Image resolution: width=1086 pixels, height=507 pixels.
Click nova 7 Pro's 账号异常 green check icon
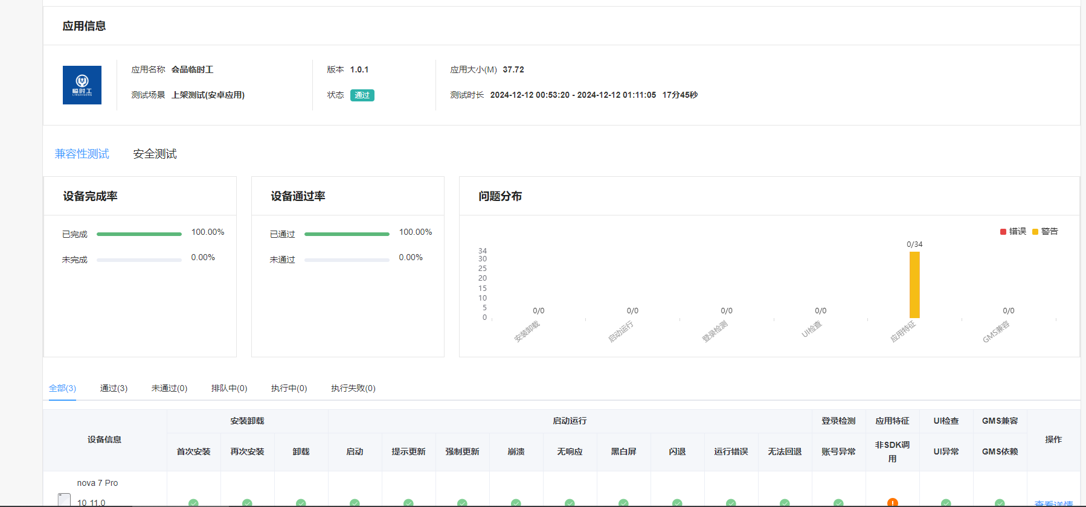pos(838,503)
